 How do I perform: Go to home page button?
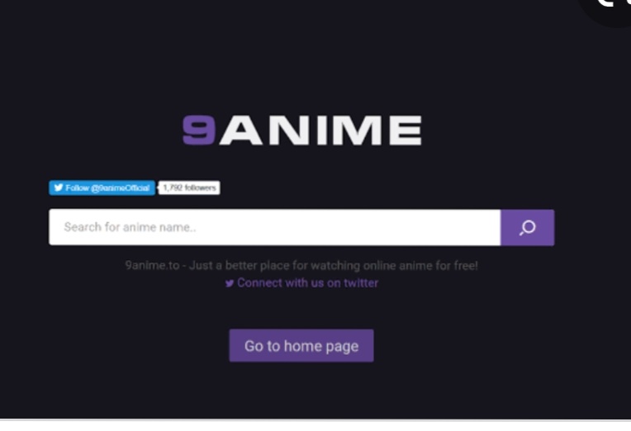coord(301,346)
